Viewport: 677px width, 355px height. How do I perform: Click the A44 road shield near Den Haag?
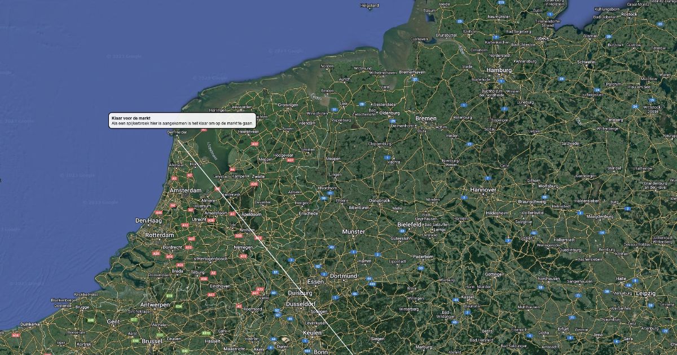[x=159, y=212]
